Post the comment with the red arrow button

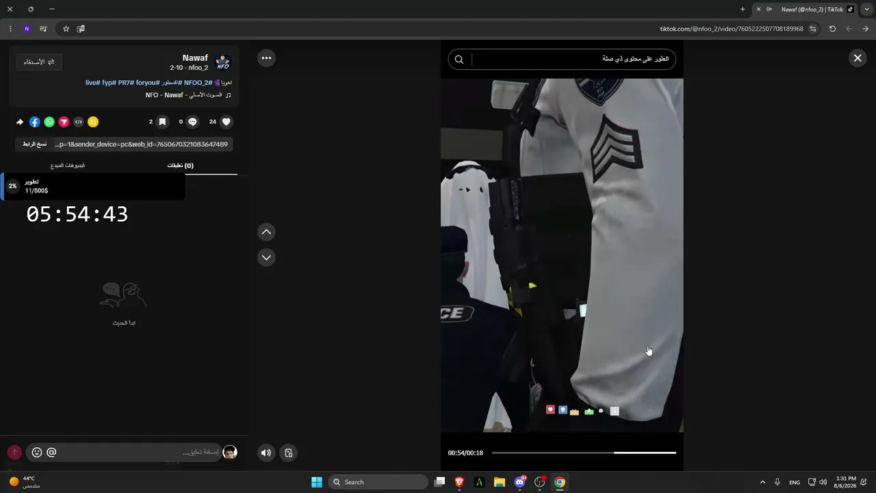[14, 453]
